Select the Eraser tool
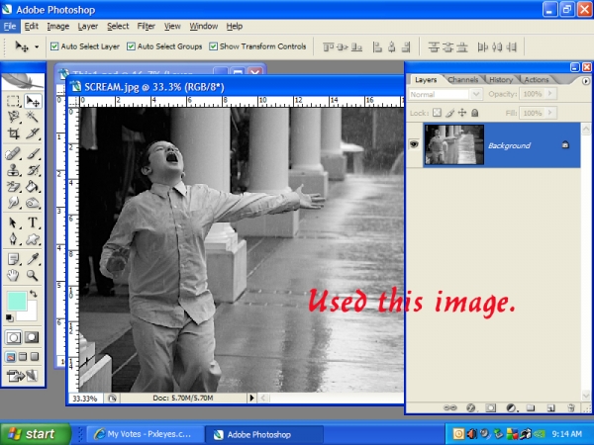This screenshot has width=594, height=445. tap(13, 186)
